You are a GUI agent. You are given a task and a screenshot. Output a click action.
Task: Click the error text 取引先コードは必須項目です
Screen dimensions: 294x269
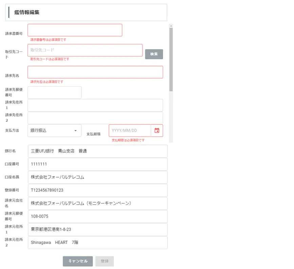(50, 59)
